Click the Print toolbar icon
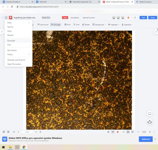The height and width of the screenshot is (150, 158). [67, 25]
